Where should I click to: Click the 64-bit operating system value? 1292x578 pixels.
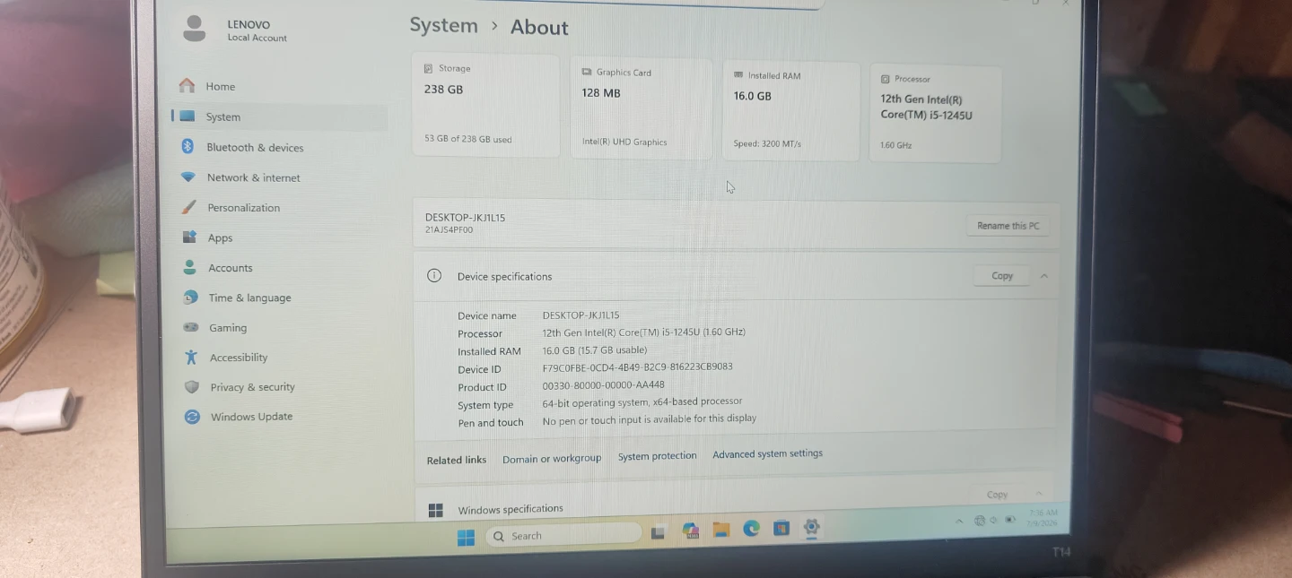[x=642, y=402]
